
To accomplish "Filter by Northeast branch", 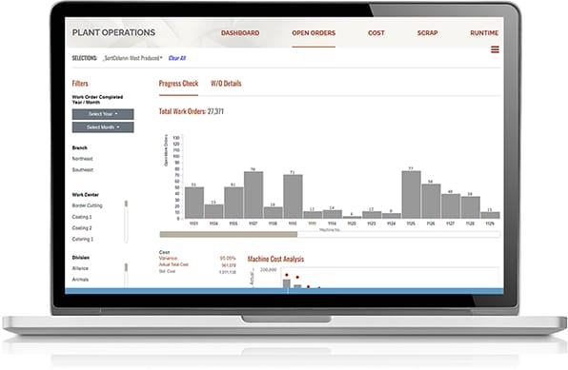I will 82,159.
